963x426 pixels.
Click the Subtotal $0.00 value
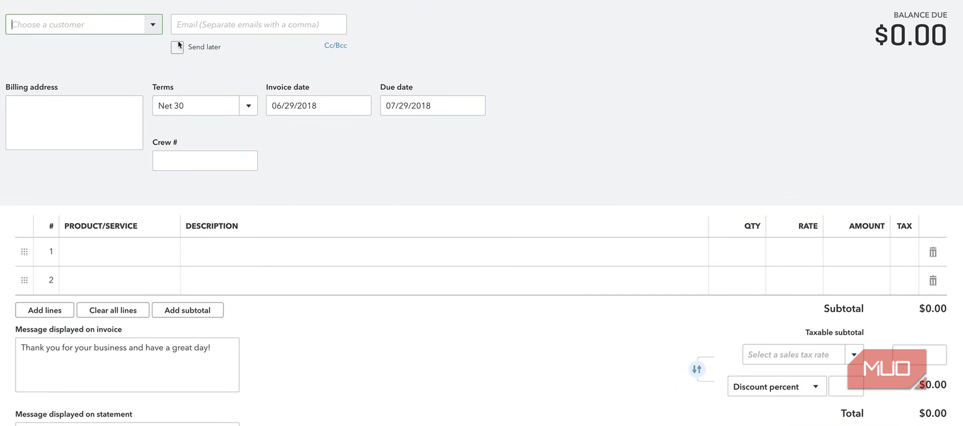point(933,308)
